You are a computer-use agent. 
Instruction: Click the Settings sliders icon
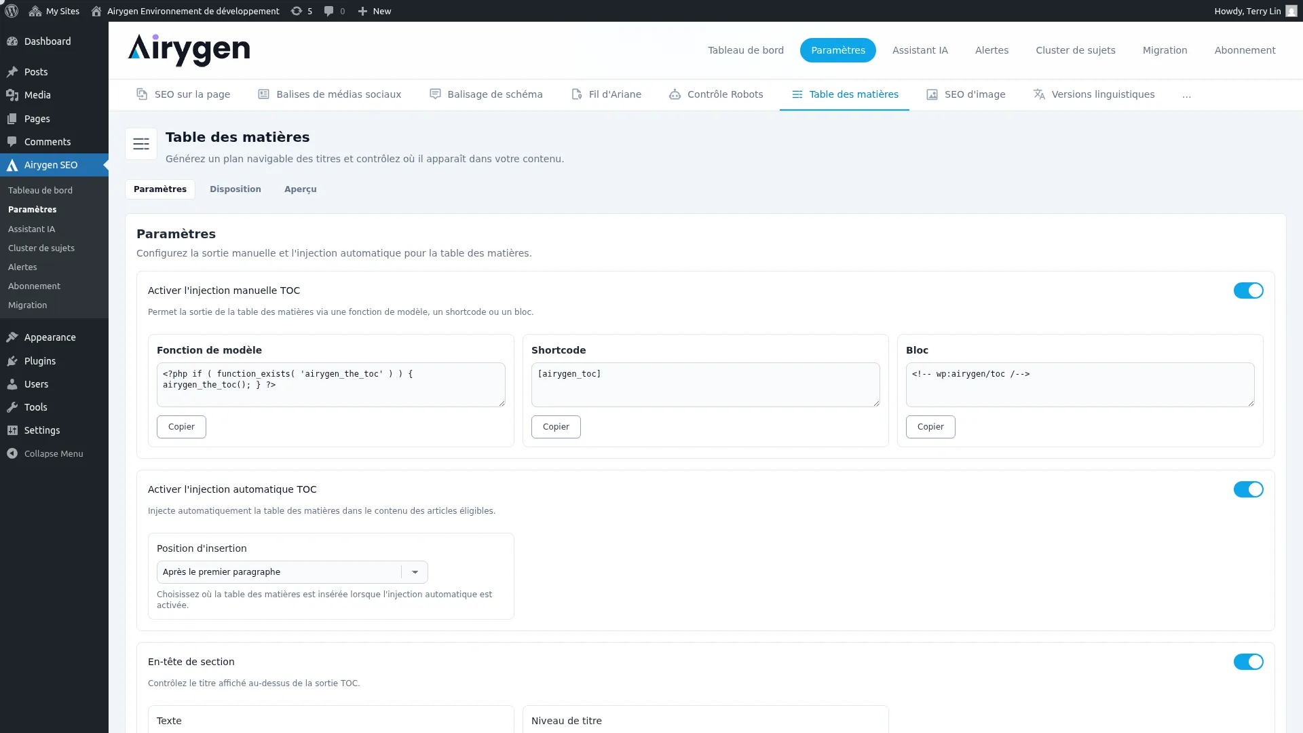(12, 430)
